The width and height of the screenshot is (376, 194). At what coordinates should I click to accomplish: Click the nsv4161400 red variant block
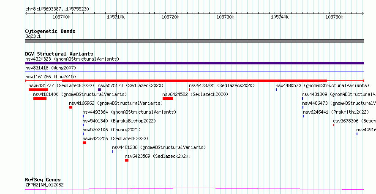tap(40, 98)
